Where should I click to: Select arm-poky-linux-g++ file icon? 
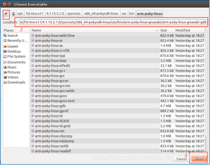click(33, 70)
